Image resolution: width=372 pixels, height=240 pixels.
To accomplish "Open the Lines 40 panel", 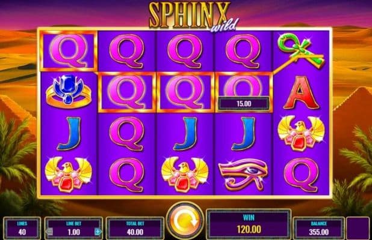I will click(22, 229).
